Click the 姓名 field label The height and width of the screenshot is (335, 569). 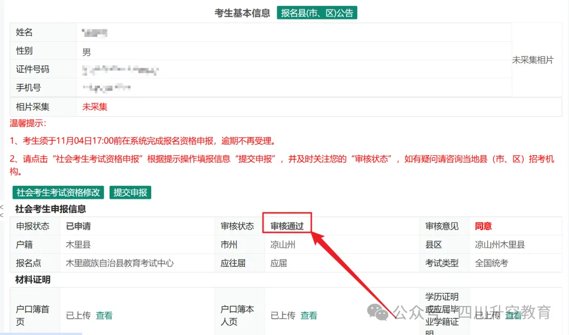click(x=24, y=32)
